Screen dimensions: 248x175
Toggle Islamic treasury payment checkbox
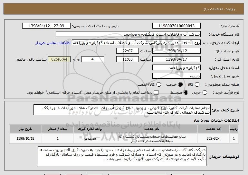156,92
